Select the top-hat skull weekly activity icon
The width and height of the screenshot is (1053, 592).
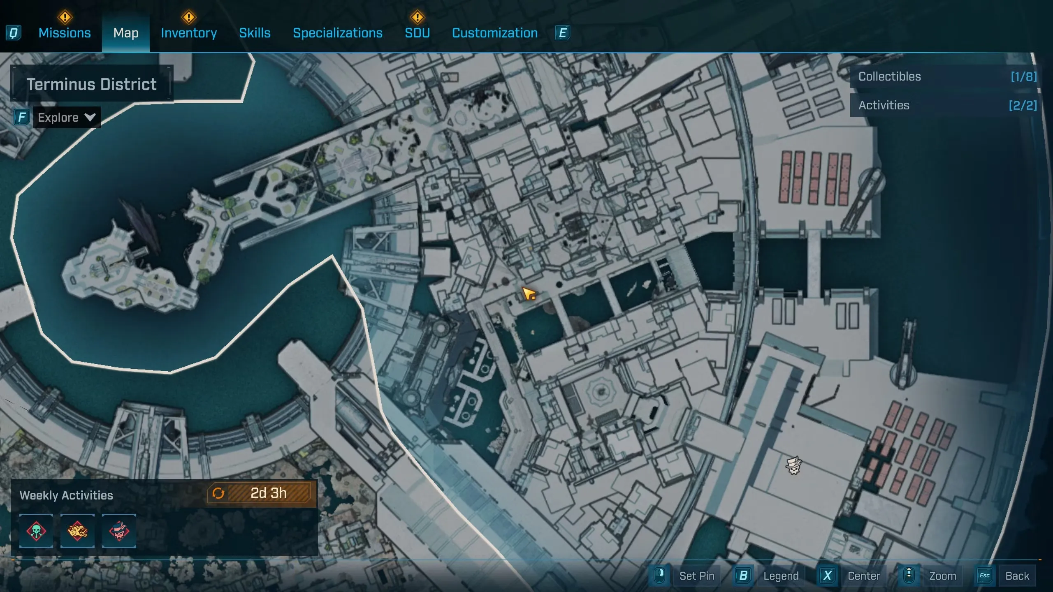[119, 531]
